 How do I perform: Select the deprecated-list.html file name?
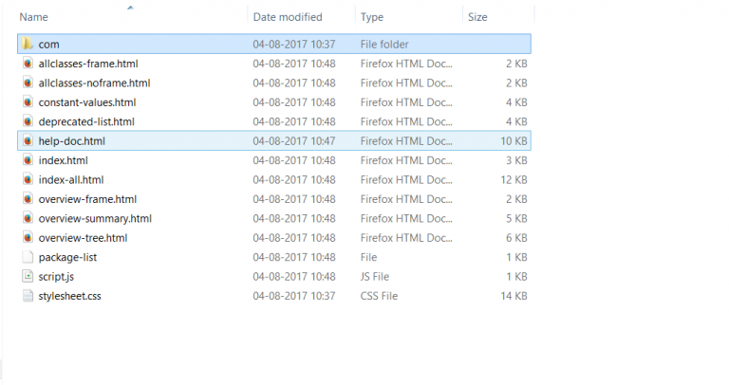click(86, 121)
